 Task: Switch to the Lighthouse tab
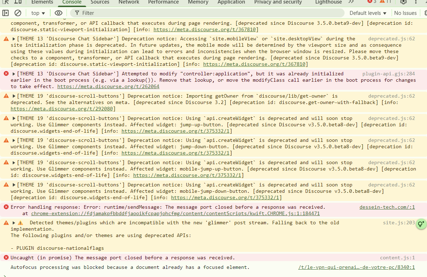click(x=329, y=2)
